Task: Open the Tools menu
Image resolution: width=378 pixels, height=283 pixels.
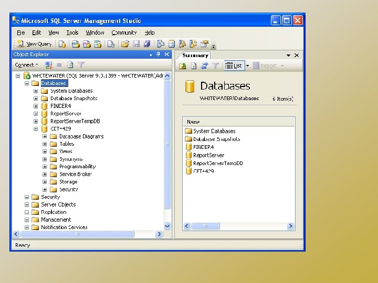Action: coord(72,32)
